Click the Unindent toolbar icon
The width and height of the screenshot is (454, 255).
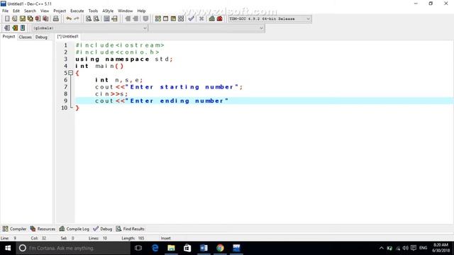[x=135, y=19]
